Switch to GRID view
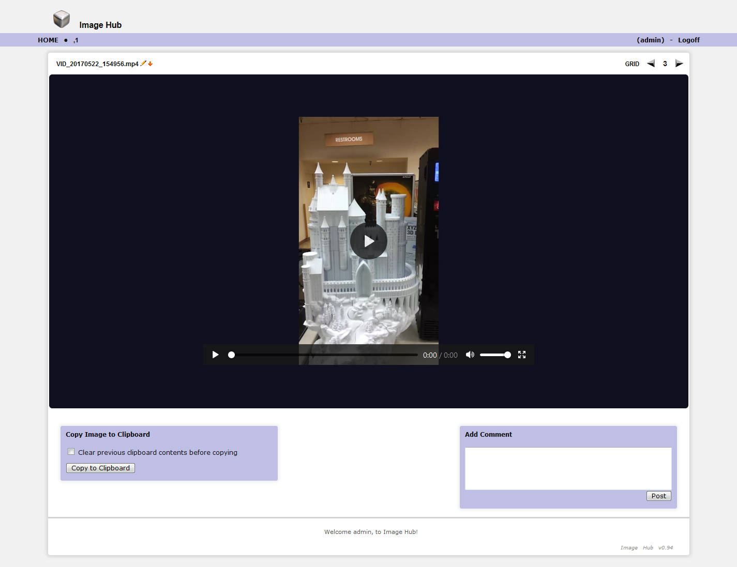Image resolution: width=737 pixels, height=567 pixels. [632, 64]
